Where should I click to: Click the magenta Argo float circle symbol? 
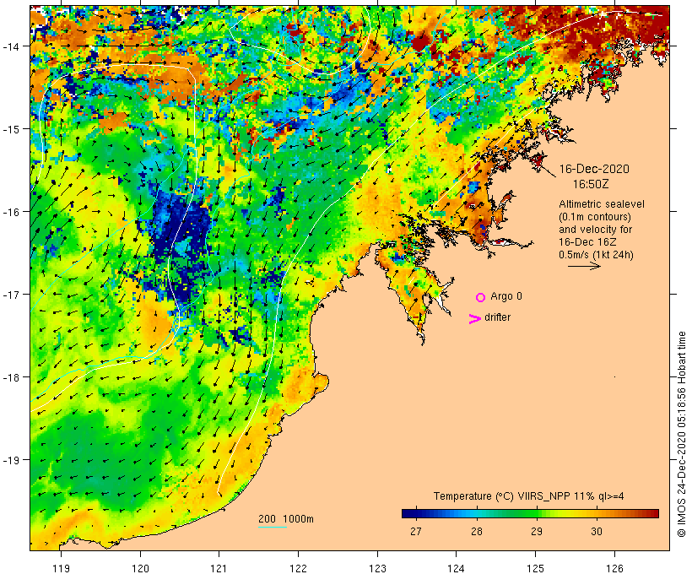tap(481, 297)
